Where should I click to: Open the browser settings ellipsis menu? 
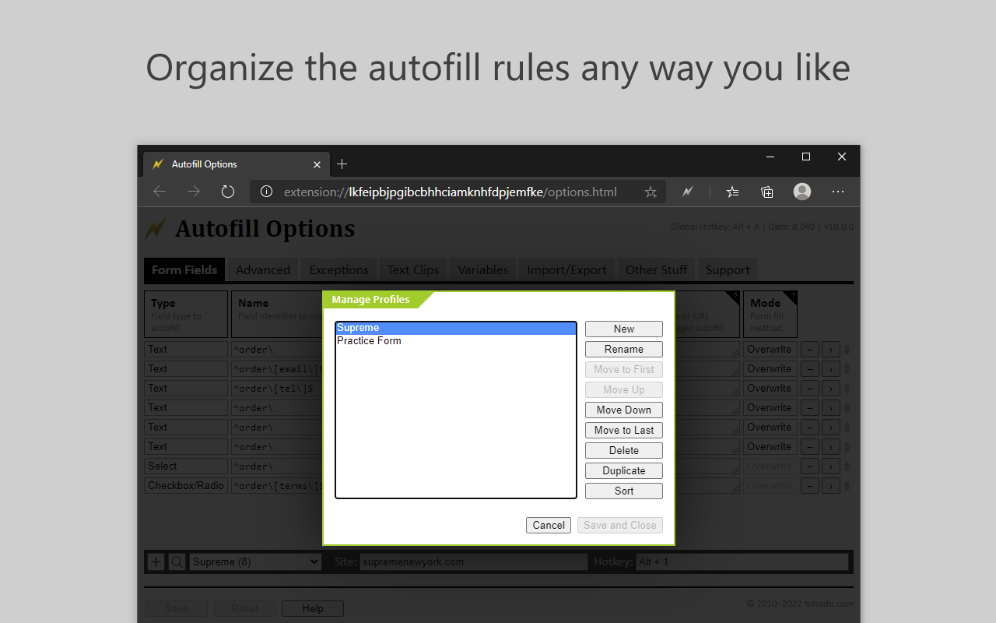(838, 192)
